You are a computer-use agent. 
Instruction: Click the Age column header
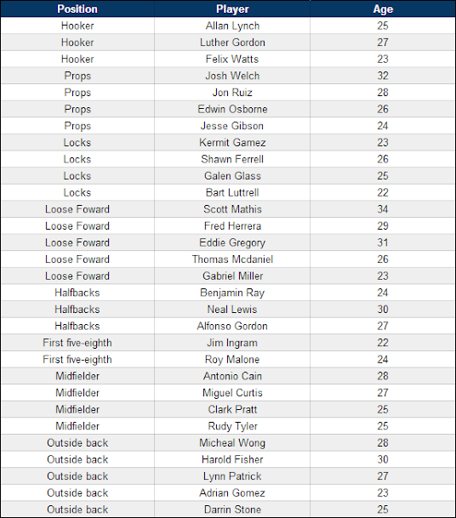click(x=383, y=9)
